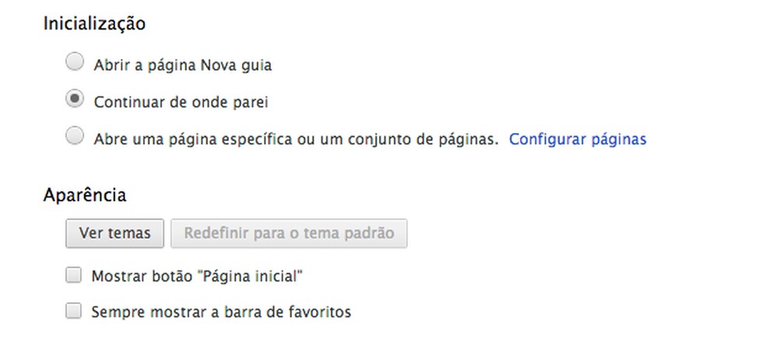Choose the "Abre uma página específica" radio option
Screen dimensions: 766x342
(x=75, y=137)
